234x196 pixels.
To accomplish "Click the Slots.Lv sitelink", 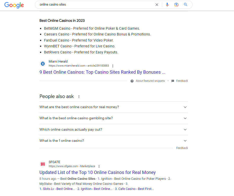I will tap(57, 189).
